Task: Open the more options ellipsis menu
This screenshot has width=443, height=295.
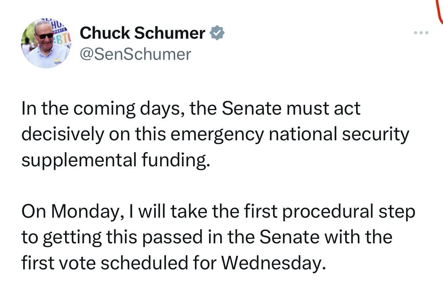Action: point(421,33)
